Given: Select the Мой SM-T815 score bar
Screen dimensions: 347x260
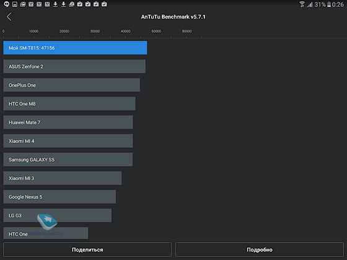Looking at the screenshot, I should [75, 48].
